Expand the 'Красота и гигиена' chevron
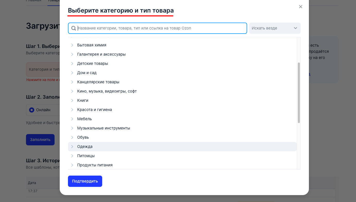 [x=72, y=110]
